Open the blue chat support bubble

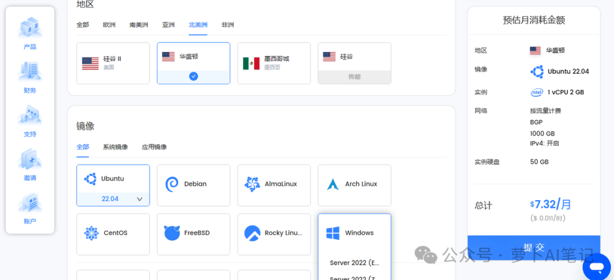point(596,266)
